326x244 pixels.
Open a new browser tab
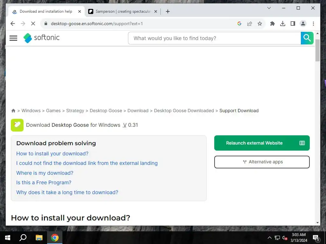(168, 11)
